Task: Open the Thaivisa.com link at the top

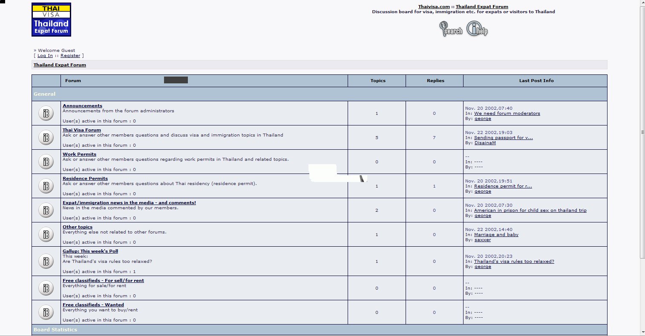Action: (x=434, y=6)
